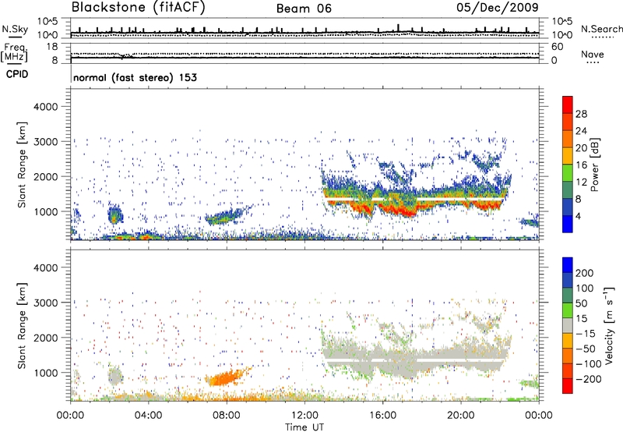Click the Power [dB] colorbar title
This screenshot has height=432, width=623.
tap(595, 165)
